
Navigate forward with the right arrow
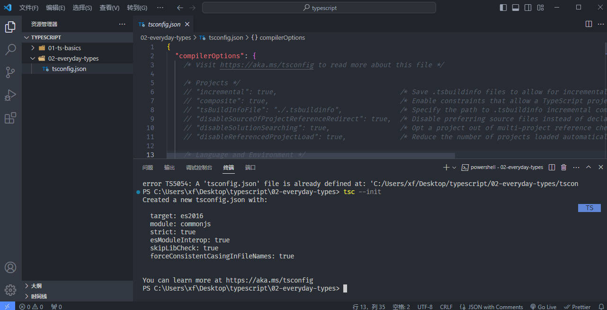pyautogui.click(x=192, y=8)
